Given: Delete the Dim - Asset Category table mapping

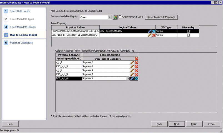Looking at the screenshot, I should (154, 31).
